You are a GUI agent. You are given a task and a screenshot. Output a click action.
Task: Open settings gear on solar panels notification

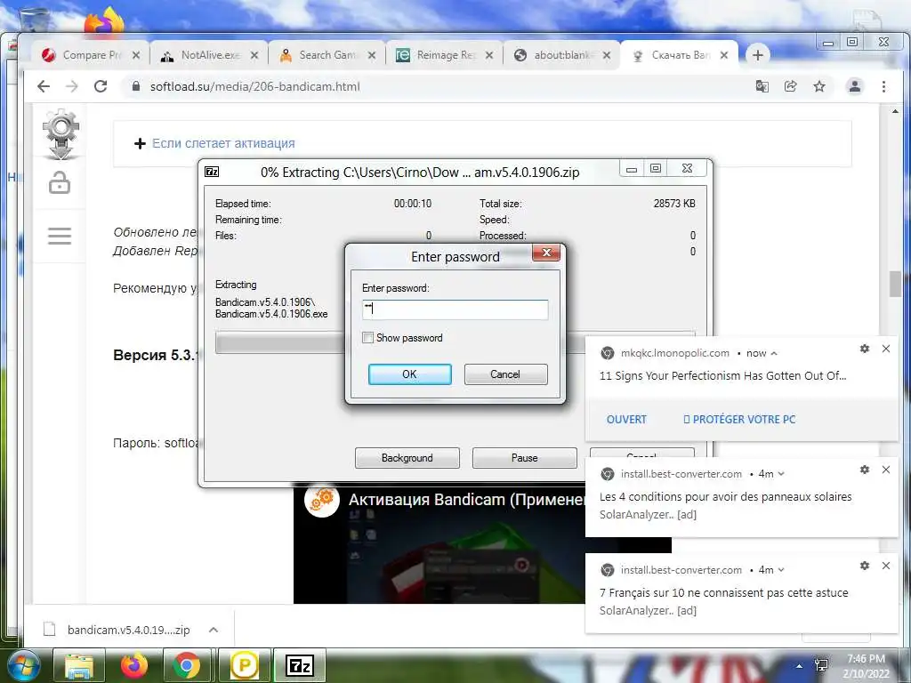pyautogui.click(x=865, y=470)
